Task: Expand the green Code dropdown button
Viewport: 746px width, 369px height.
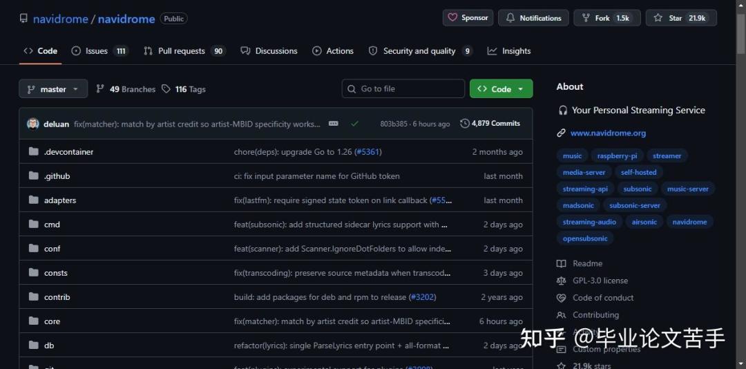Action: 501,89
